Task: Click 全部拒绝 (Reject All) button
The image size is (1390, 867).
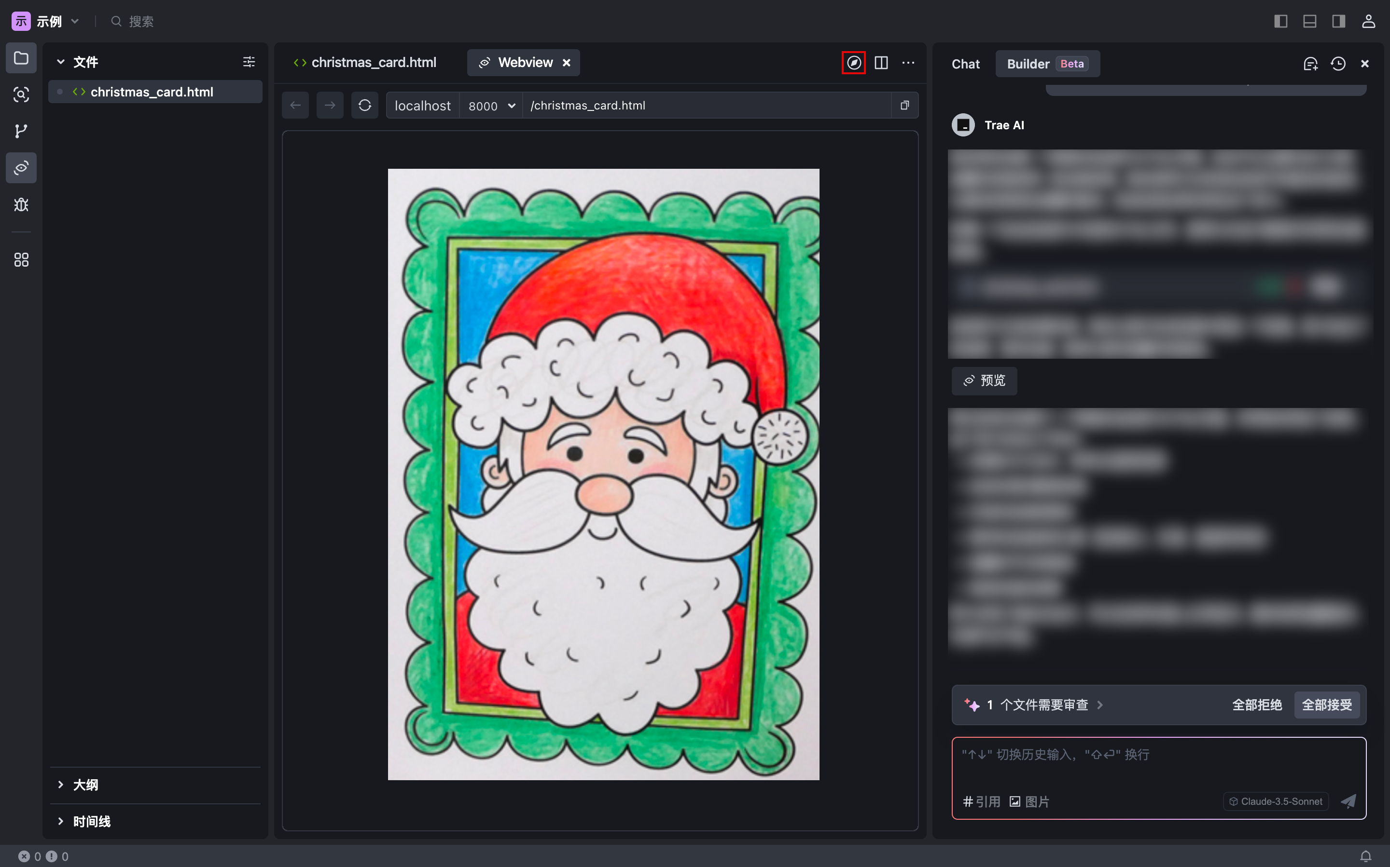Action: pyautogui.click(x=1257, y=704)
